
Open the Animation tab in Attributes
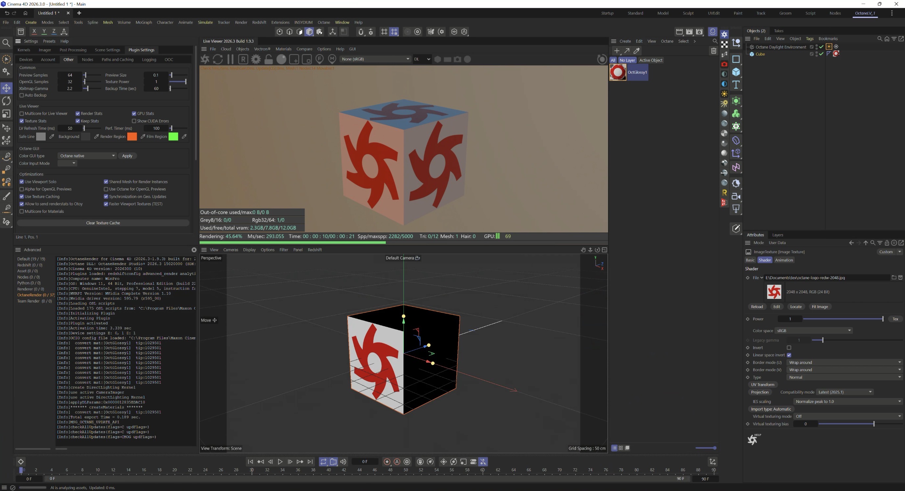(x=784, y=260)
